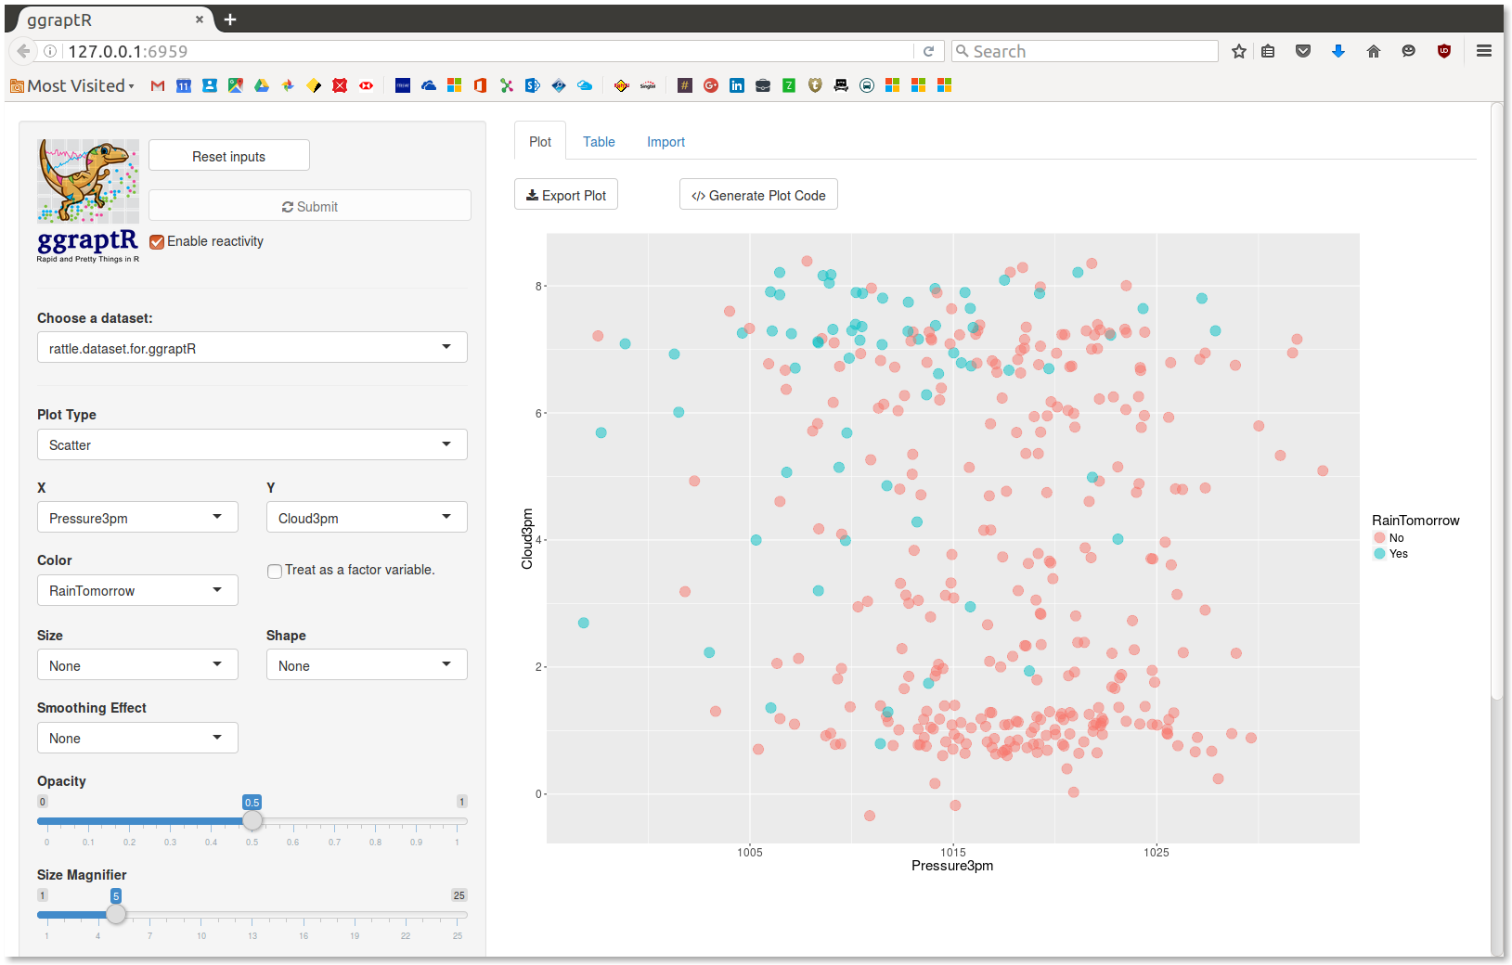Image resolution: width=1512 pixels, height=965 pixels.
Task: Disable the Enable reactivity checkbox
Action: 157,242
